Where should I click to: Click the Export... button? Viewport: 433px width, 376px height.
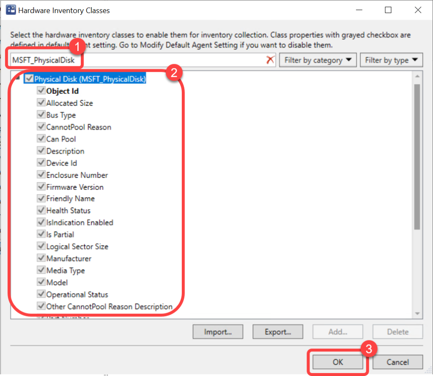(x=278, y=332)
